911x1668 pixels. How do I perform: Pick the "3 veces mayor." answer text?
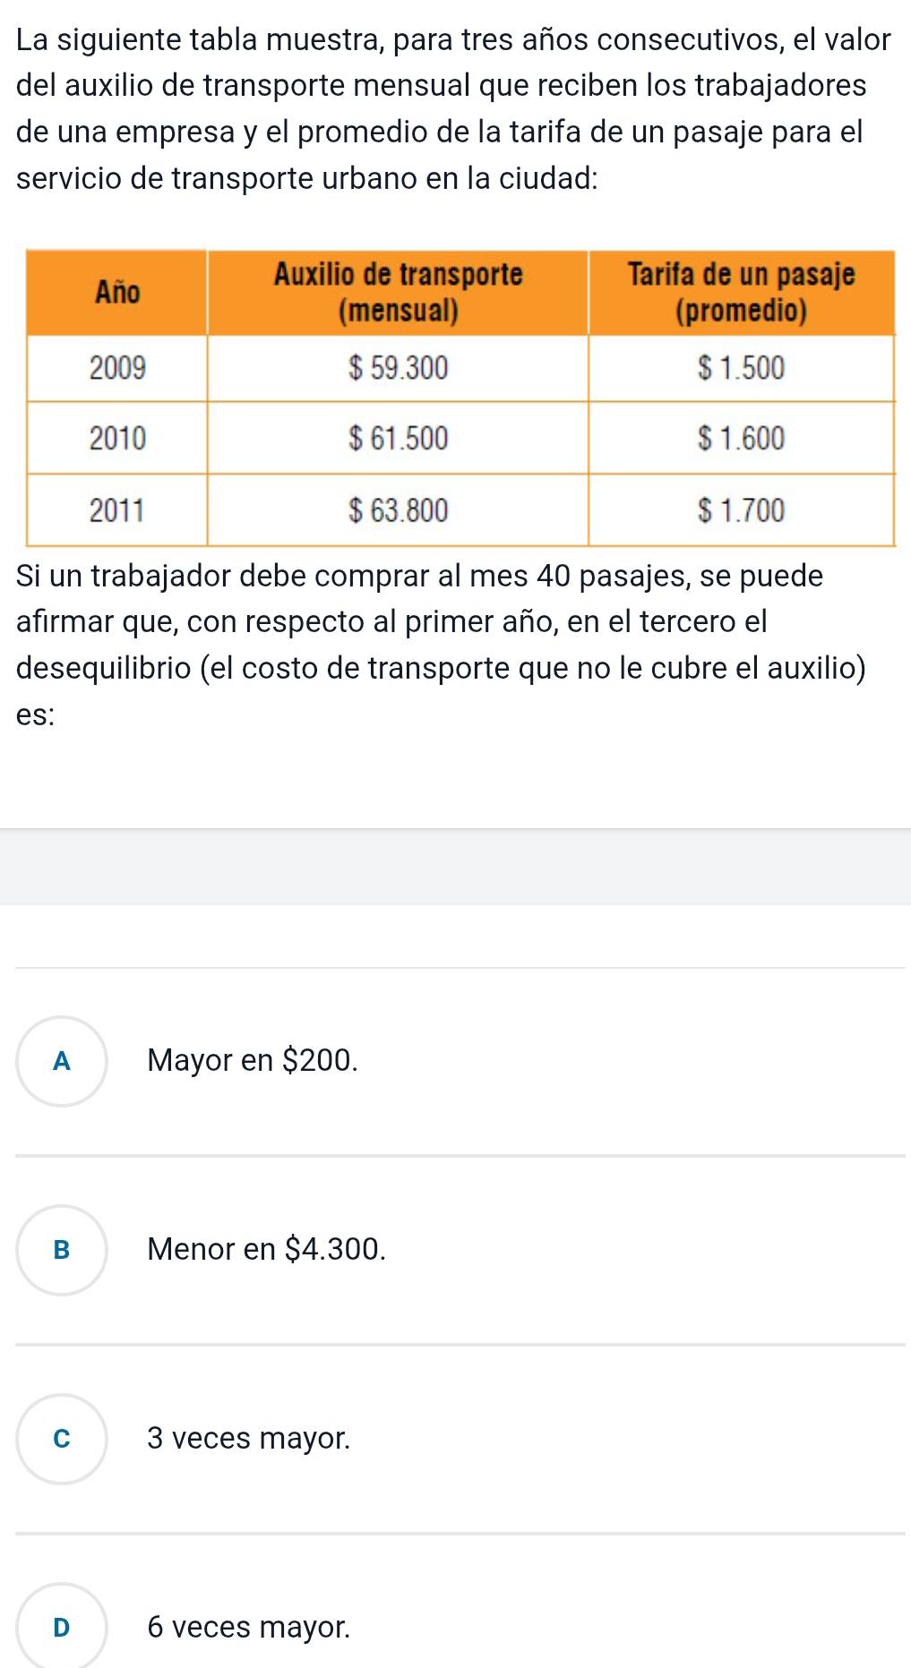pyautogui.click(x=249, y=1439)
